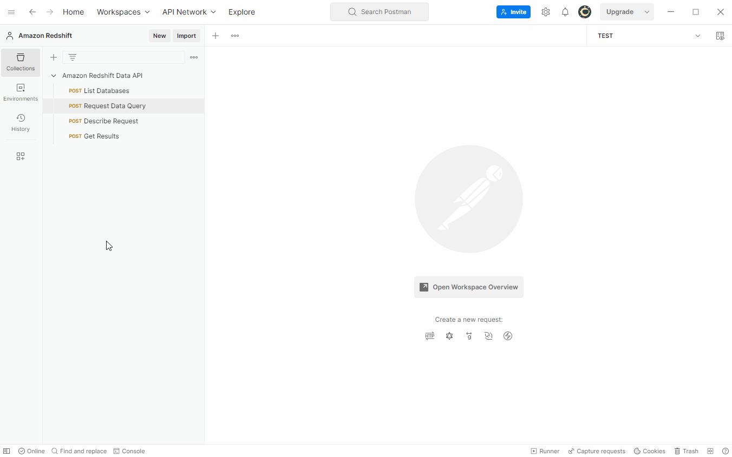Show the History sidebar panel
Image resolution: width=732 pixels, height=457 pixels.
(21, 123)
